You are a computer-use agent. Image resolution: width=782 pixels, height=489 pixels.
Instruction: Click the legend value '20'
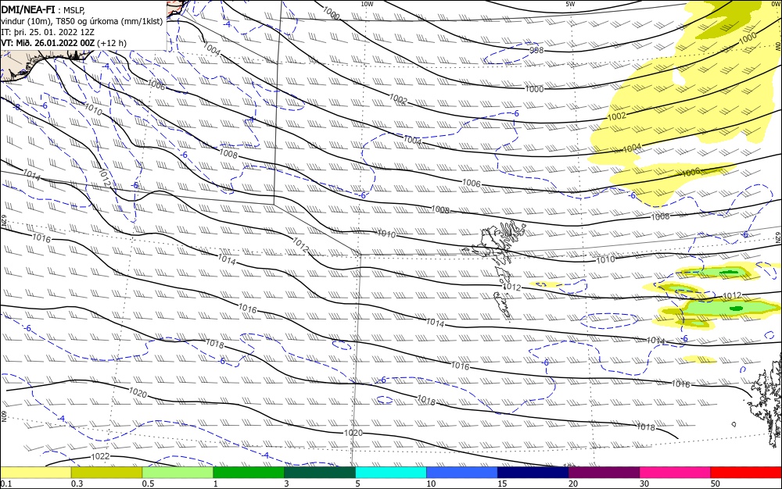pos(573,484)
